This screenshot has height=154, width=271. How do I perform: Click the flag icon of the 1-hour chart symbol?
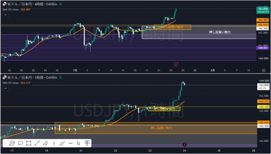click(4, 77)
